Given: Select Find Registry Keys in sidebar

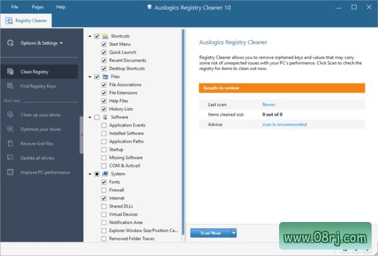Looking at the screenshot, I should 39,86.
